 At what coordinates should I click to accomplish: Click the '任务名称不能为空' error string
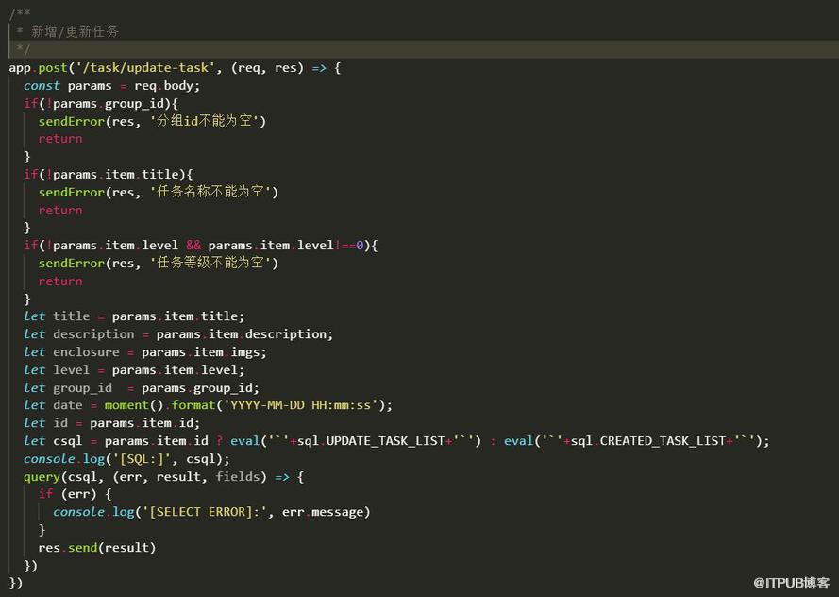[x=214, y=192]
